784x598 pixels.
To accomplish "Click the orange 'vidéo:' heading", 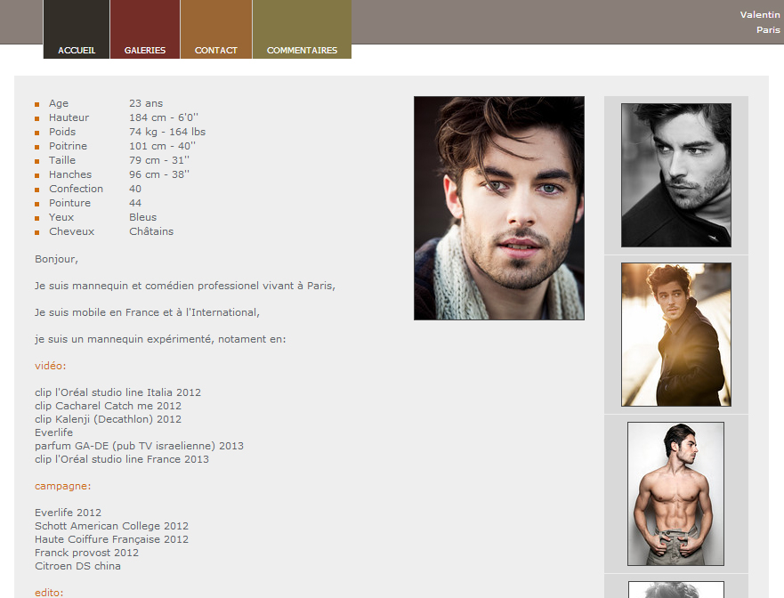I will [x=51, y=366].
